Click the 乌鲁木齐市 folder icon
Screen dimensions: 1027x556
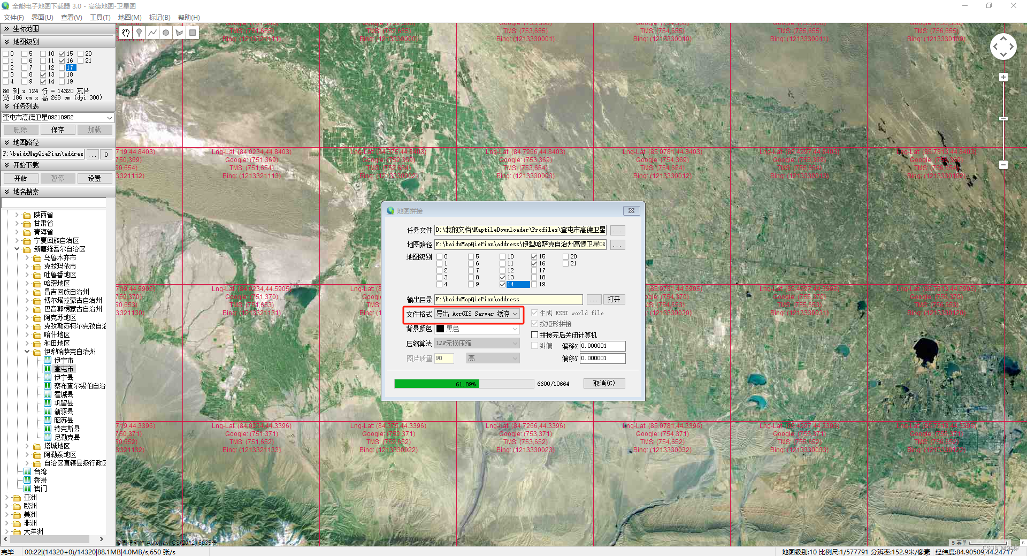(x=37, y=258)
